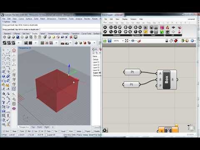Click the first black hexagon Params Geometry icon
The width and height of the screenshot is (200, 150).
tap(105, 27)
